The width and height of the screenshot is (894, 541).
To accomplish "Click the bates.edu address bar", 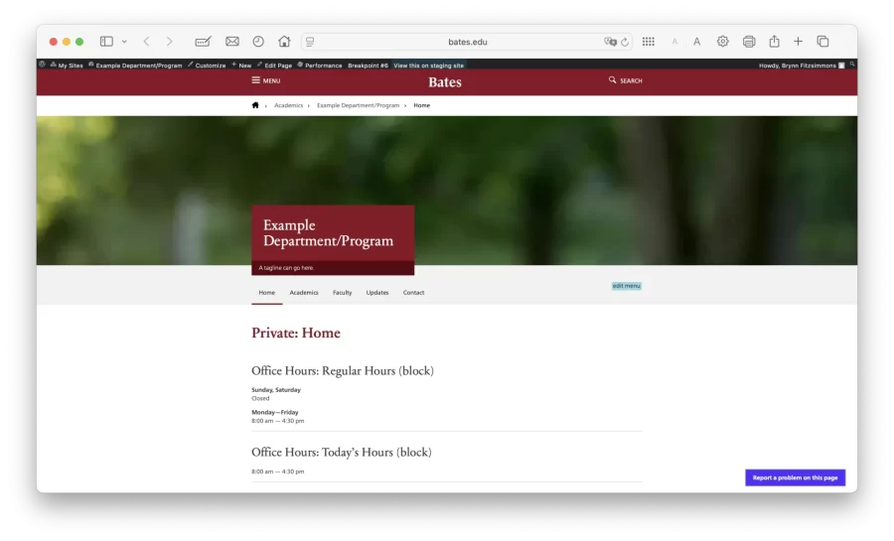I will tap(467, 42).
